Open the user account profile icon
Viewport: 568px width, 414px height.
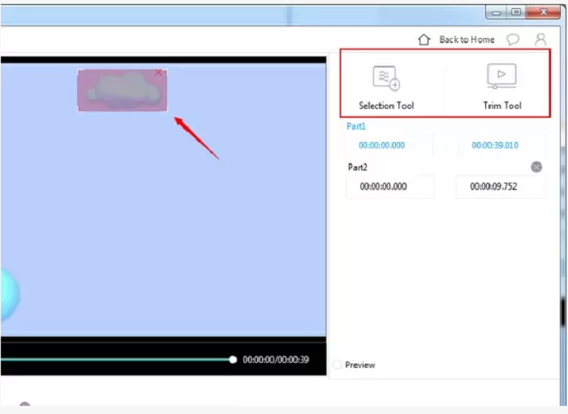[x=540, y=39]
